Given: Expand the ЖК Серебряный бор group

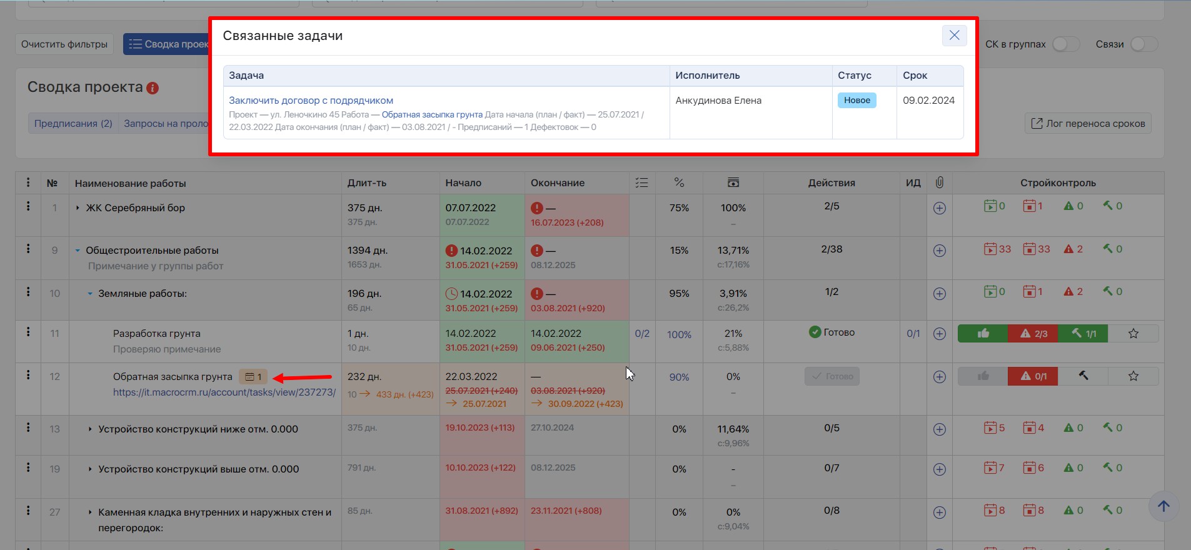Looking at the screenshot, I should (78, 208).
